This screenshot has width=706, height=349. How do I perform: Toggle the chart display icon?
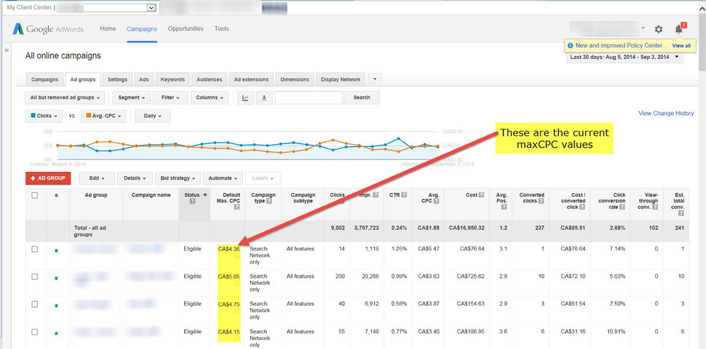point(245,98)
